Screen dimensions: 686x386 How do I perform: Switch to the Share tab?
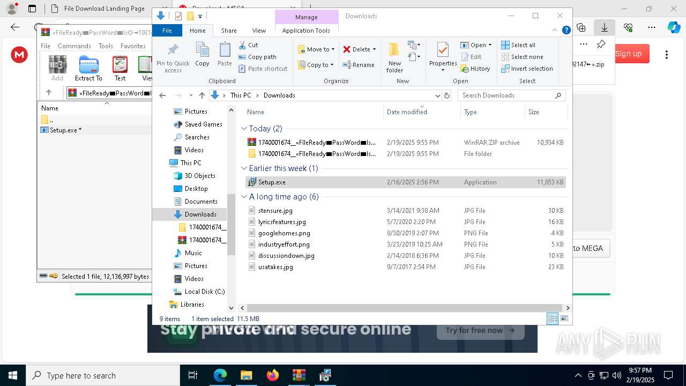229,31
